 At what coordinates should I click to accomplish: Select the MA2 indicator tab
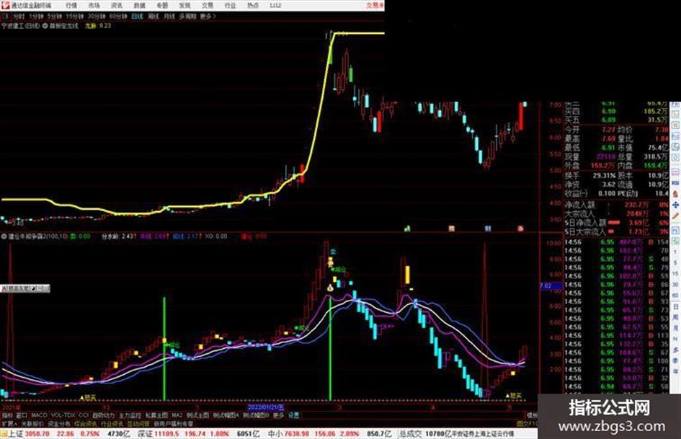click(x=177, y=415)
